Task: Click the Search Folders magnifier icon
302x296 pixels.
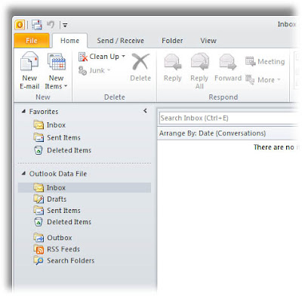Action: click(x=39, y=261)
